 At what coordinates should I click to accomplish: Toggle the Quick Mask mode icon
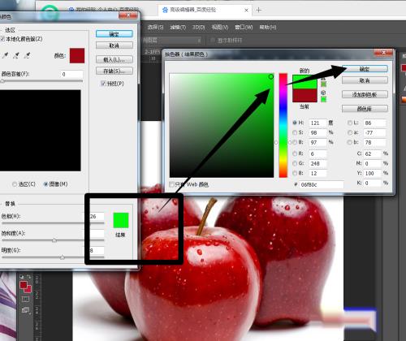click(x=25, y=299)
